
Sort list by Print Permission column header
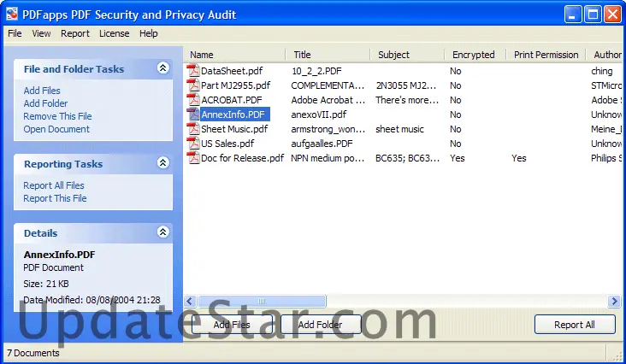click(x=546, y=55)
